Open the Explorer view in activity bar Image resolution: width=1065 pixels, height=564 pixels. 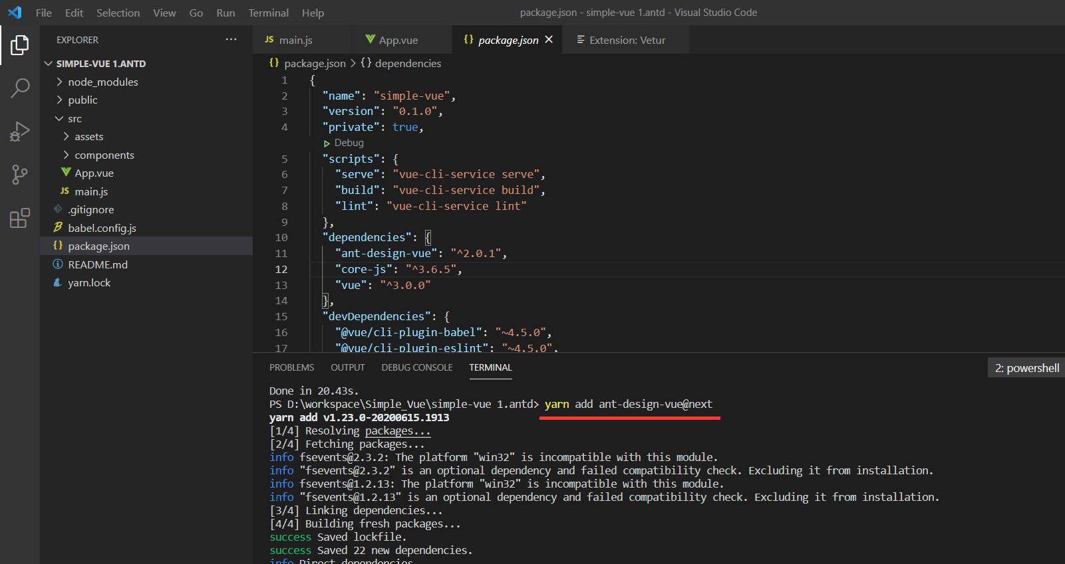tap(20, 45)
